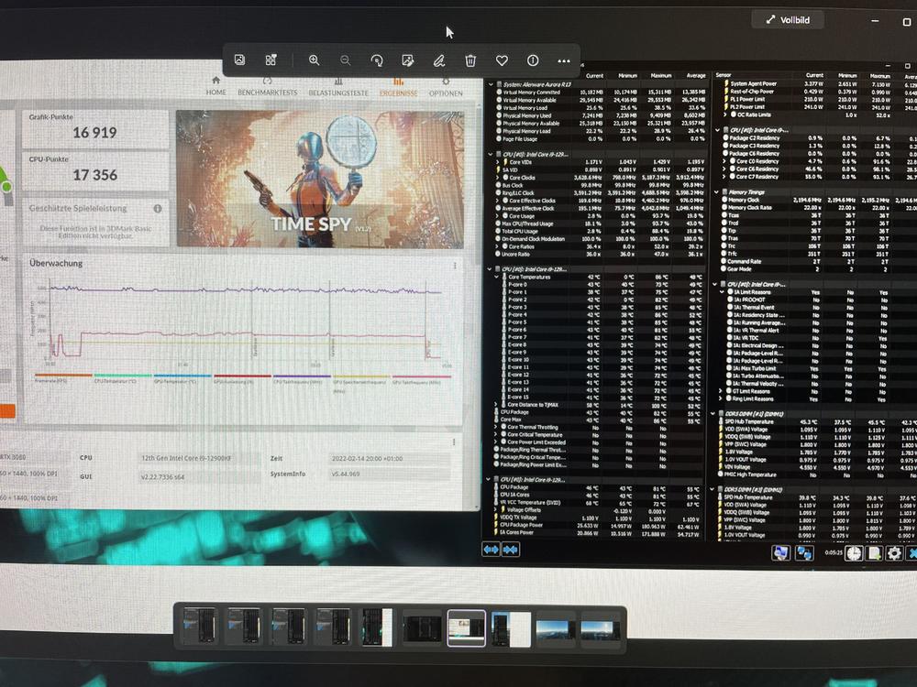Screen dimensions: 917x687
Task: Select the last landscape thumbnail in filmstrip
Action: 600,628
